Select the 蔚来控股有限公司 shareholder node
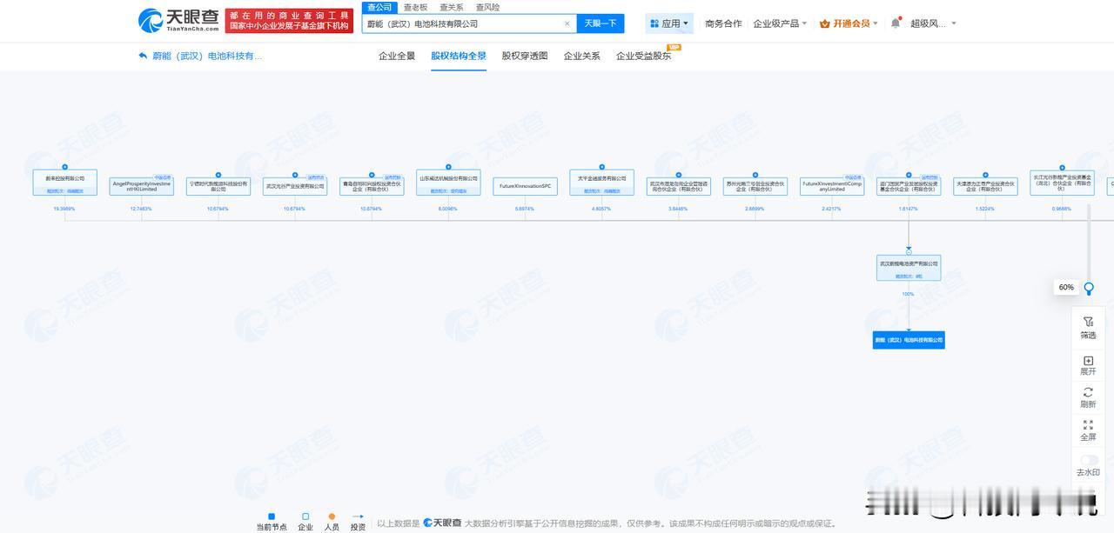Screen dimensions: 1114x533 point(64,183)
